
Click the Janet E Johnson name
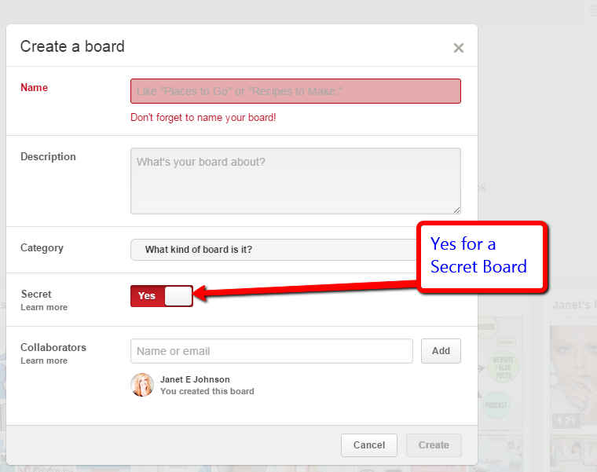[195, 379]
